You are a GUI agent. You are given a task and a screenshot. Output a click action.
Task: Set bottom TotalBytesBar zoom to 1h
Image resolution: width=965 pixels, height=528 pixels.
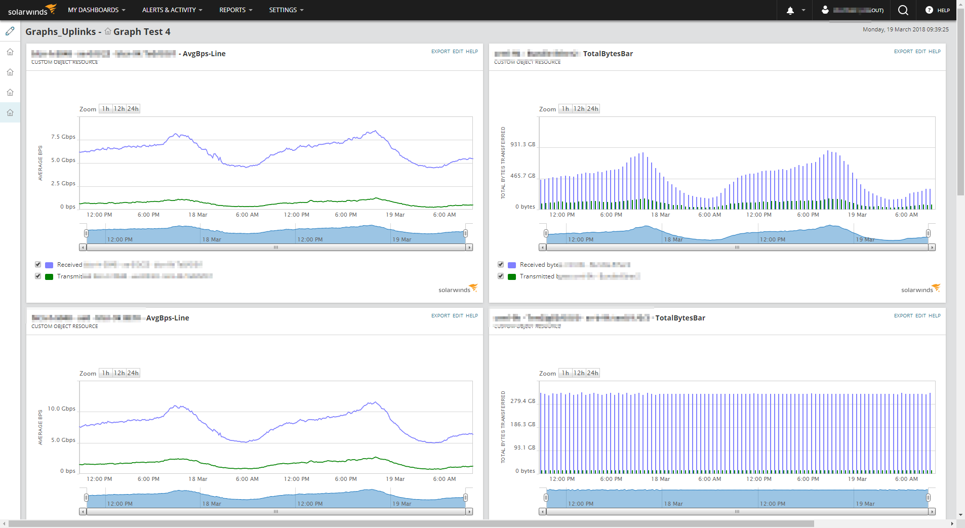565,373
